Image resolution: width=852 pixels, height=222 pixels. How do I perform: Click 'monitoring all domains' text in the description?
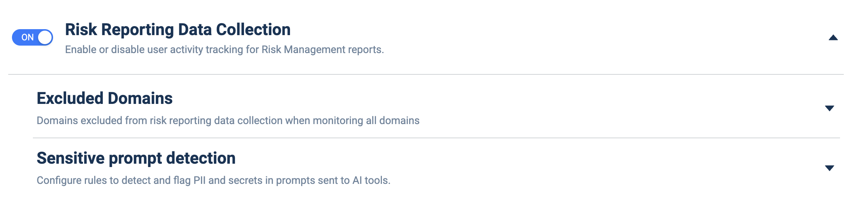click(366, 120)
